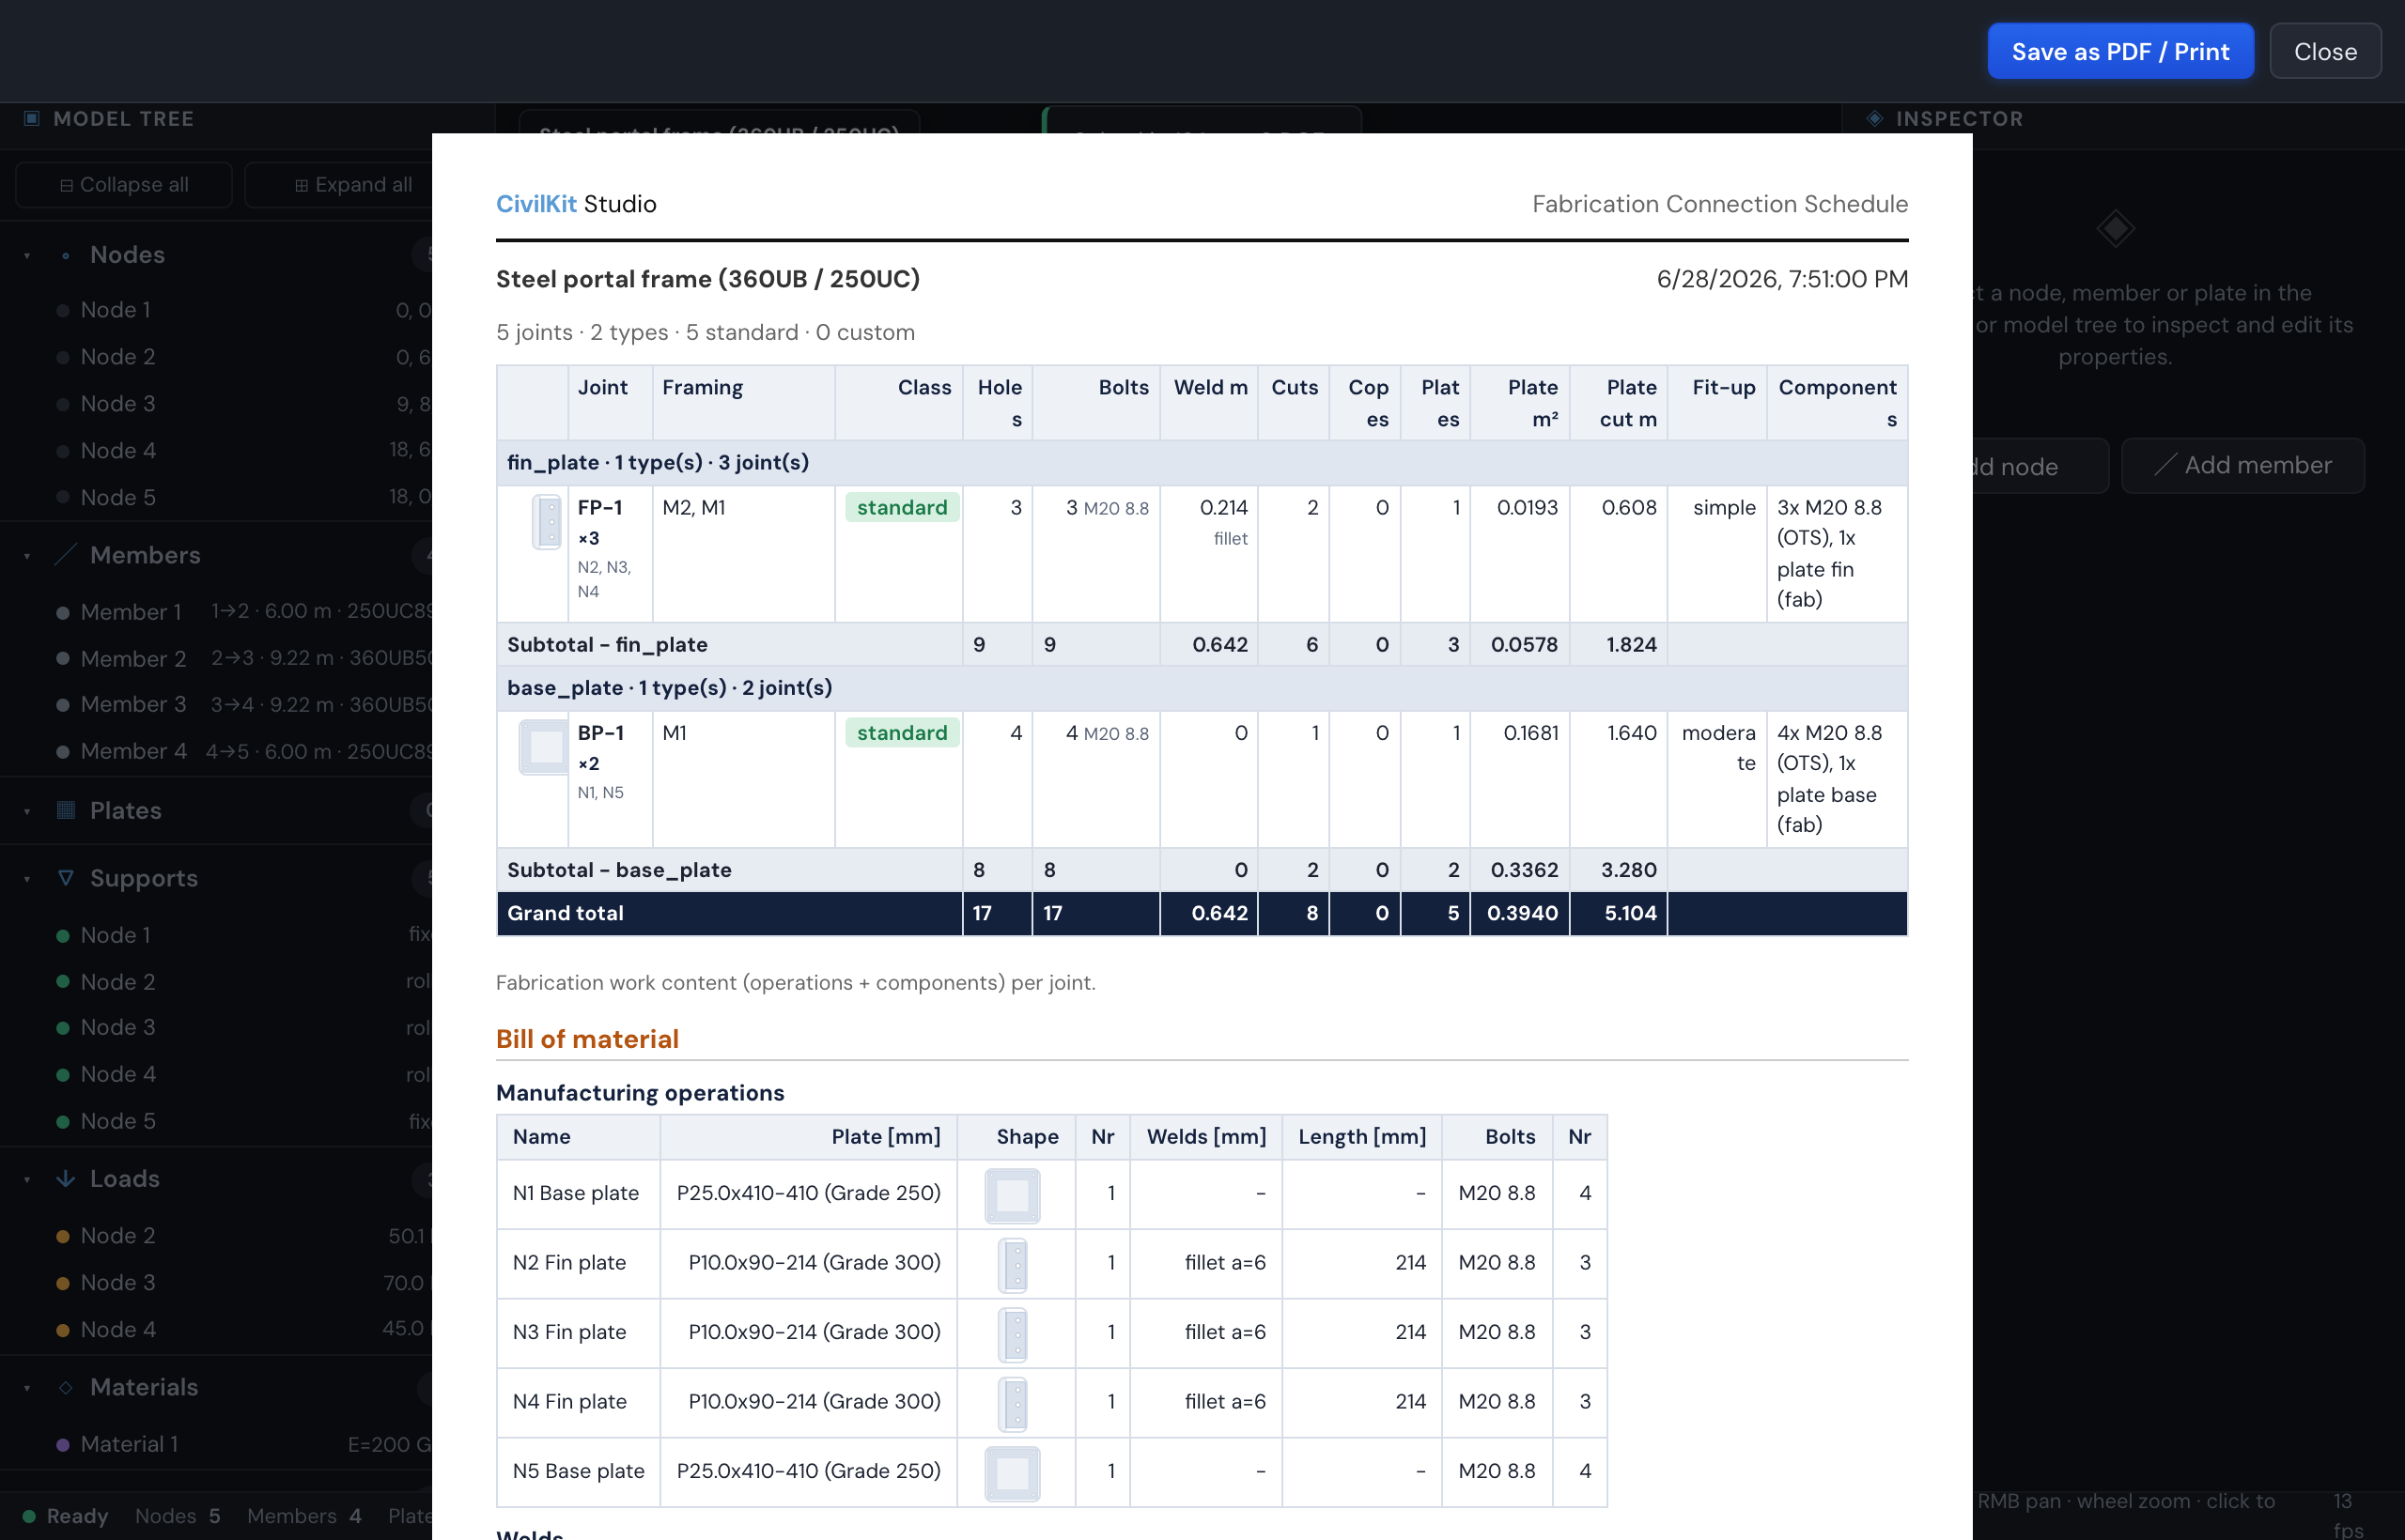Click Members 4 count in status bar
The height and width of the screenshot is (1540, 2405).
[304, 1516]
